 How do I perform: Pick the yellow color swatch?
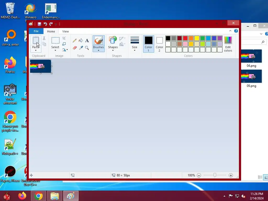[197, 38]
